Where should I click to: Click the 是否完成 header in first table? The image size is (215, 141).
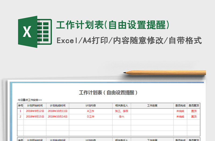[180, 106]
